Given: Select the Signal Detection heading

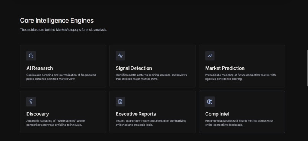Looking at the screenshot, I should (x=134, y=68).
